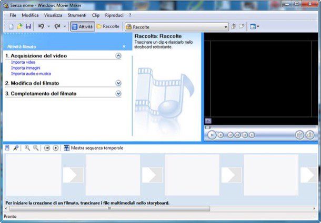Split the clip at current frame
Viewport: 321px width, 223px height.
point(300,135)
